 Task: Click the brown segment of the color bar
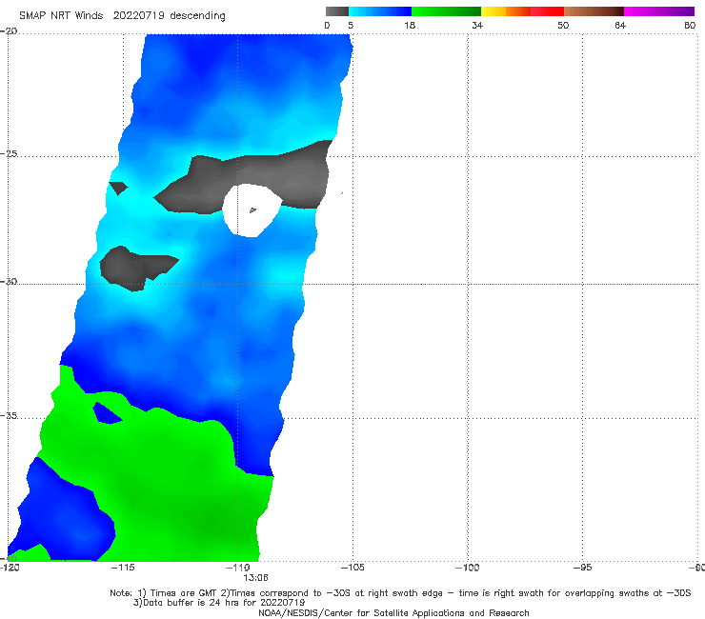click(x=594, y=11)
